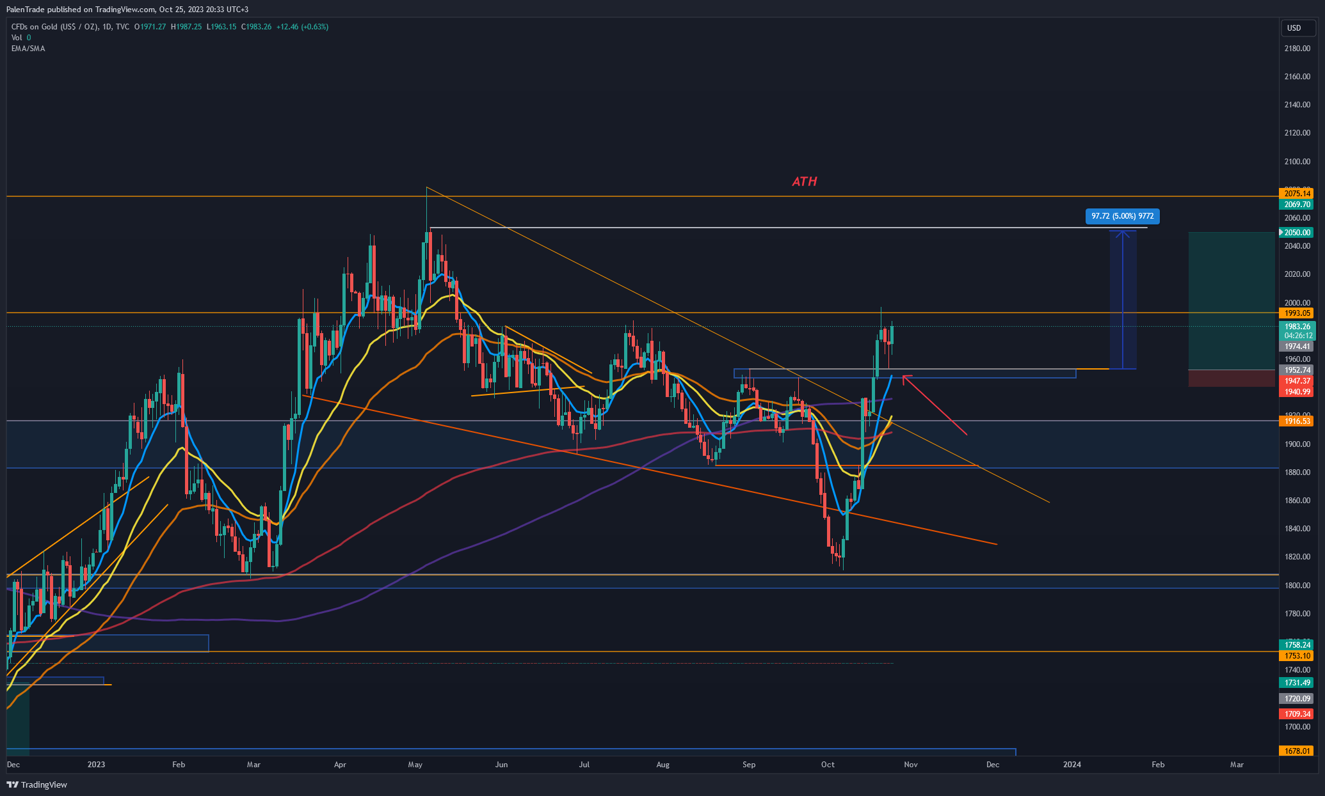
Task: Select the green long position profit zone
Action: [x=1232, y=301]
